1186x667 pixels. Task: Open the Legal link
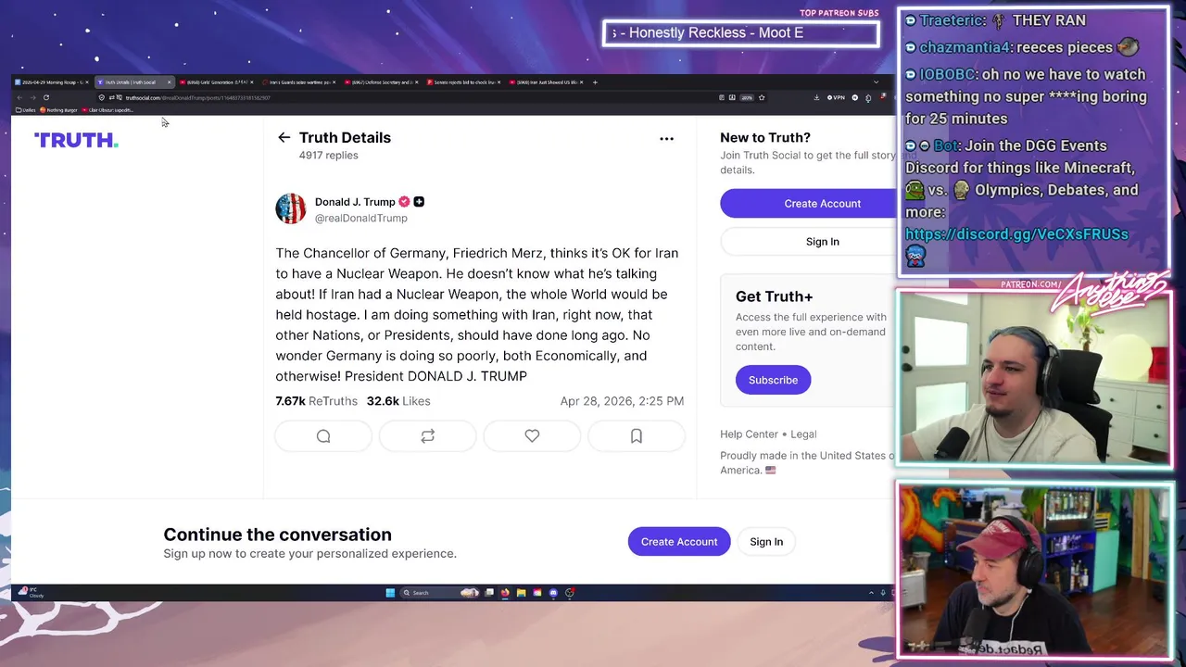803,434
